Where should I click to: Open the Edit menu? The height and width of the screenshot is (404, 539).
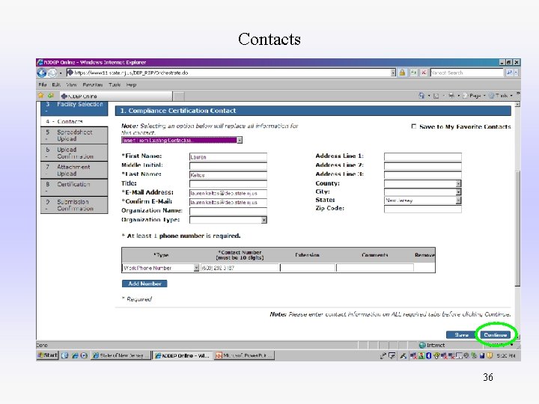point(56,85)
